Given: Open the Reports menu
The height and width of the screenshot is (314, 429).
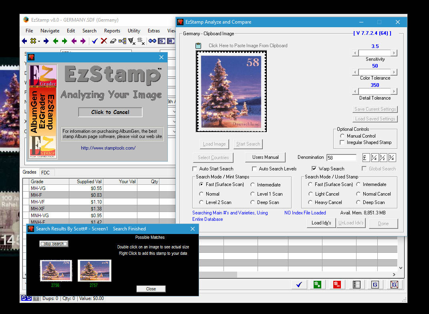Looking at the screenshot, I should 112,31.
